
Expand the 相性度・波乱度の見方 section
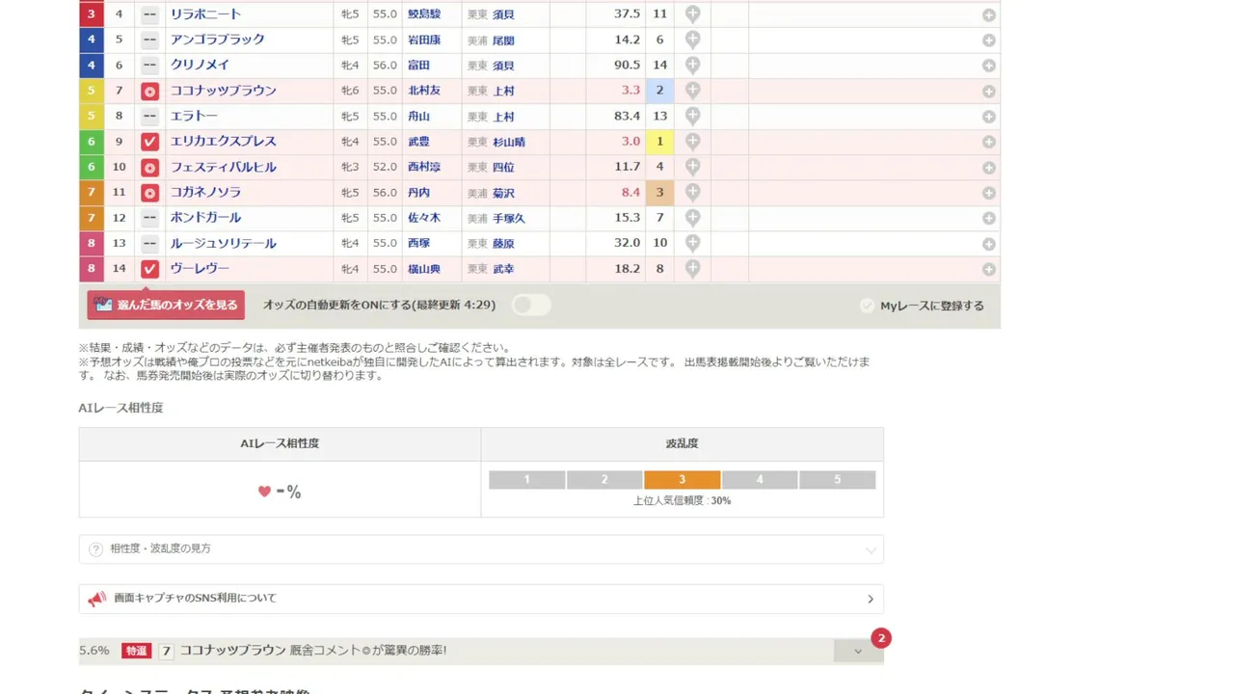click(x=481, y=549)
